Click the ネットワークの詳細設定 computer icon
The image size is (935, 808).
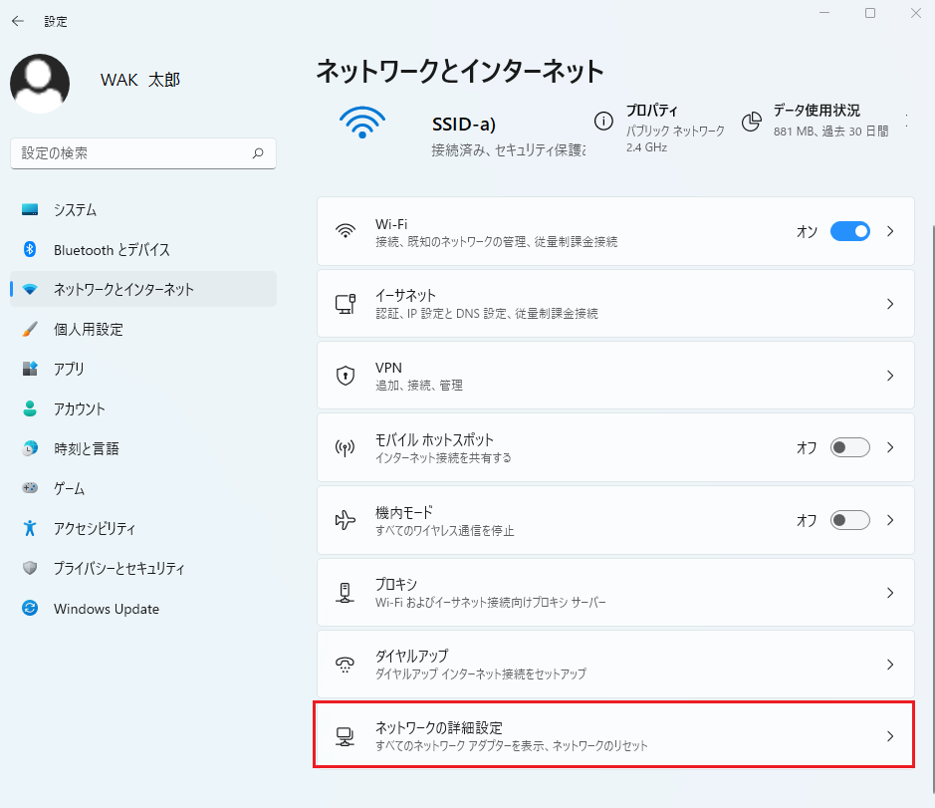click(346, 736)
